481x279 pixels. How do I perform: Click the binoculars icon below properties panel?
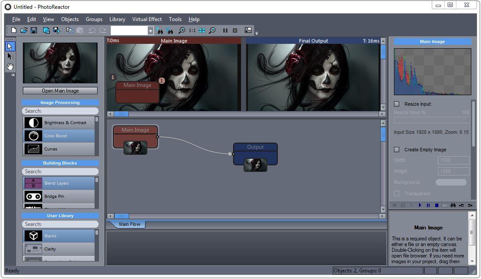(453, 205)
